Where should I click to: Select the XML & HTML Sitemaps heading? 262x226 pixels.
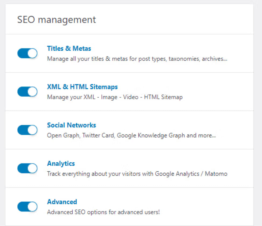click(82, 87)
